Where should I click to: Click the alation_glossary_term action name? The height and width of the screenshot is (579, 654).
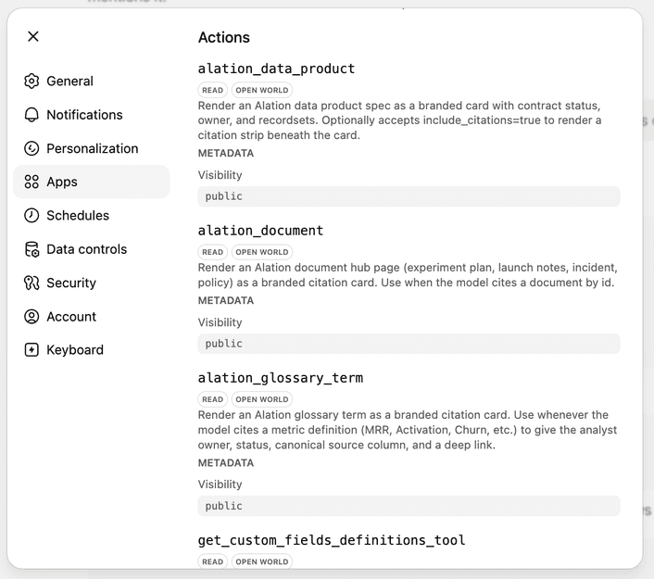pyautogui.click(x=281, y=378)
